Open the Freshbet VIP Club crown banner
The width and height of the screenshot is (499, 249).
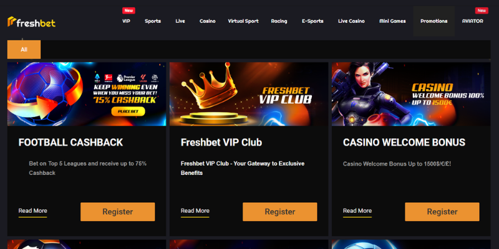(249, 94)
